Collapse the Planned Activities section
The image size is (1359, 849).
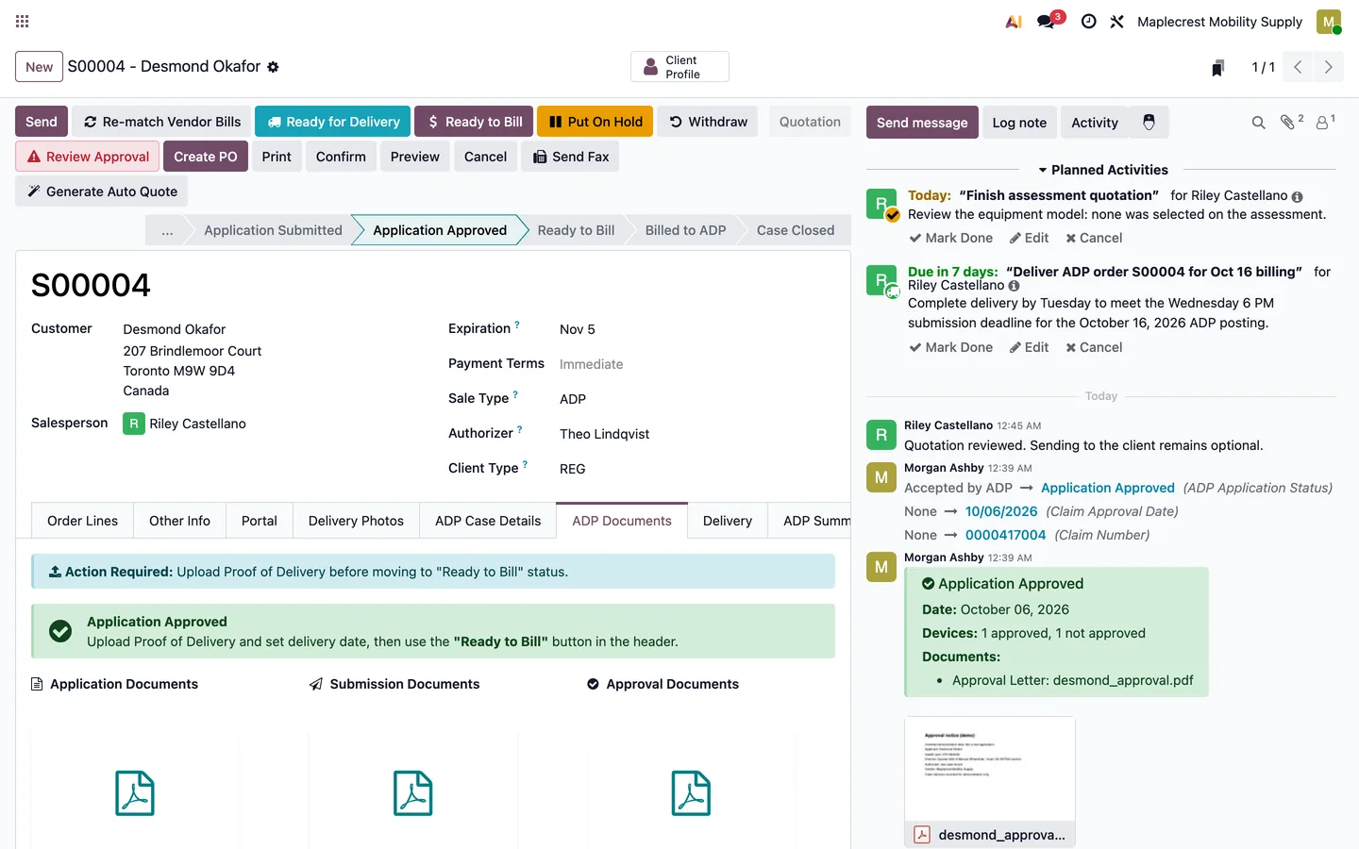pyautogui.click(x=1102, y=170)
